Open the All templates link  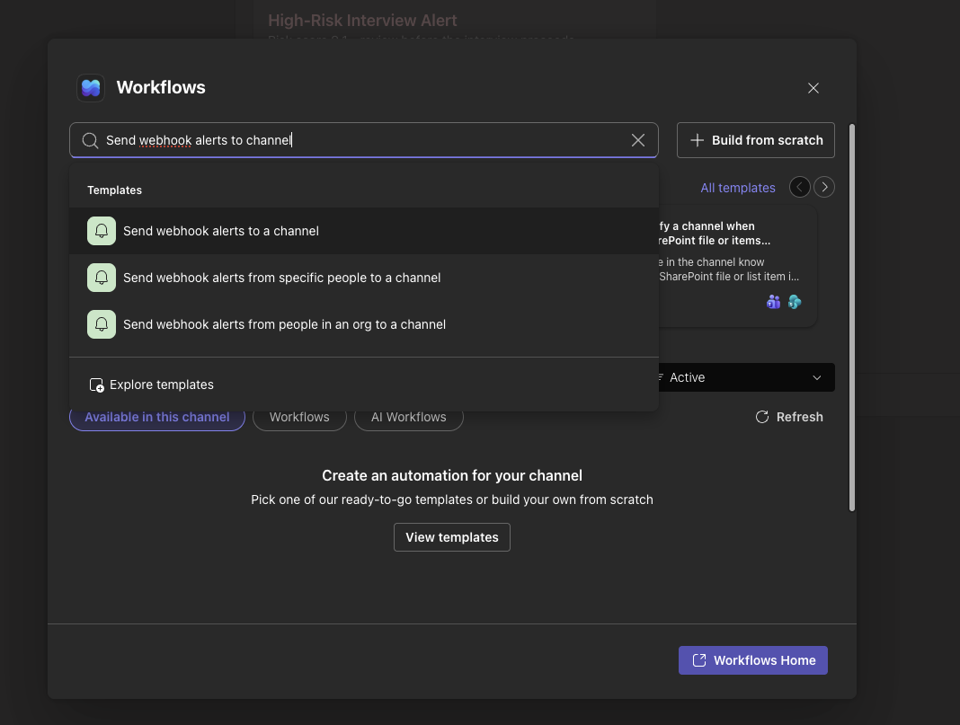[x=738, y=188]
